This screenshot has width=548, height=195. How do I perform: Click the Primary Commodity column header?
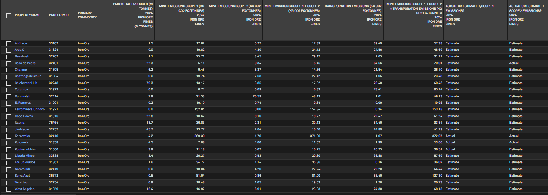(87, 15)
